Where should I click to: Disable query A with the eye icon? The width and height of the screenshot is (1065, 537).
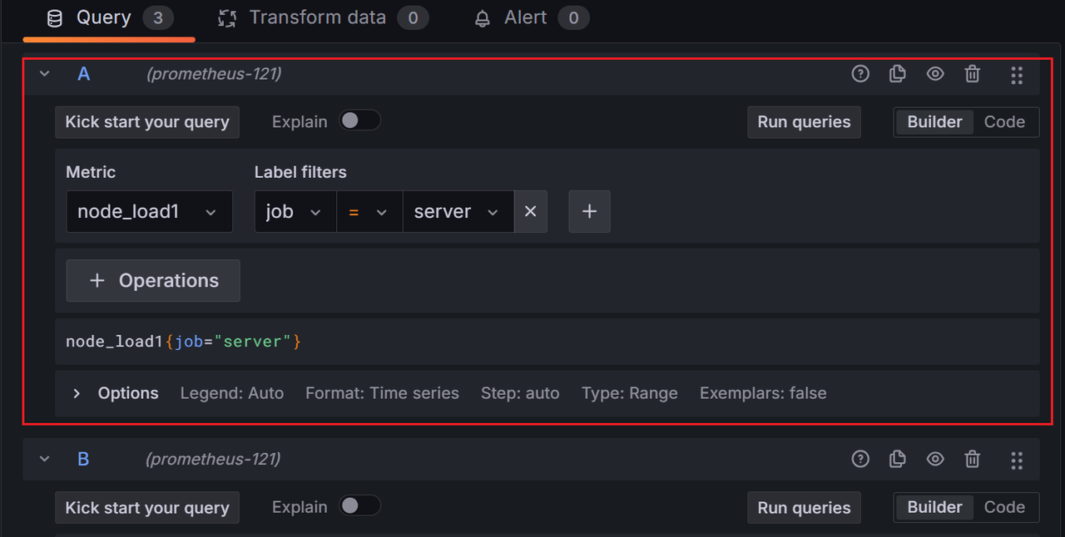point(934,74)
